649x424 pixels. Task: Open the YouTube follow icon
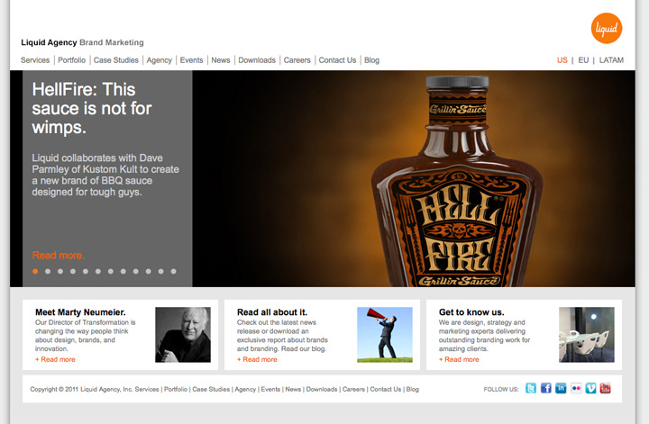(x=606, y=388)
